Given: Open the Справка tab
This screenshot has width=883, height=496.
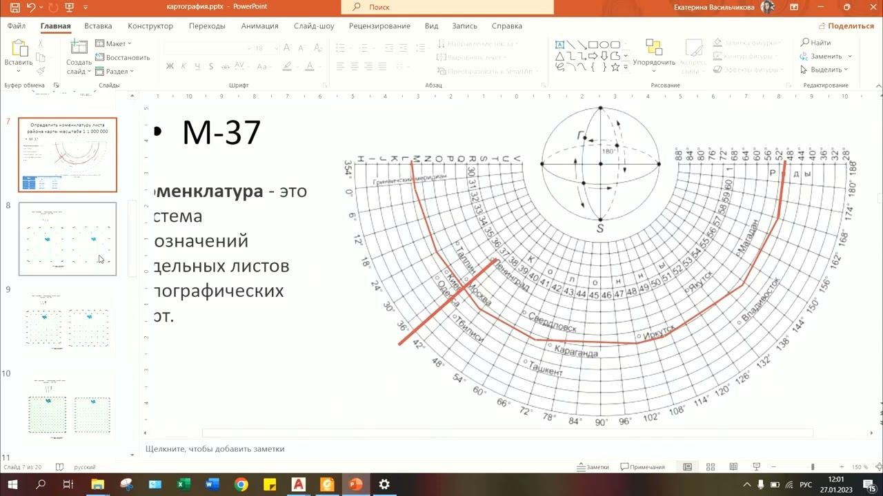Looking at the screenshot, I should (x=506, y=25).
